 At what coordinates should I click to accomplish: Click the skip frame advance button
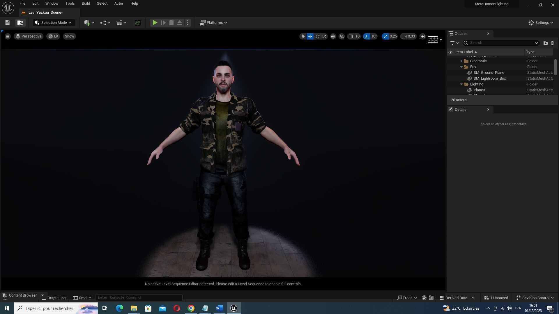163,23
